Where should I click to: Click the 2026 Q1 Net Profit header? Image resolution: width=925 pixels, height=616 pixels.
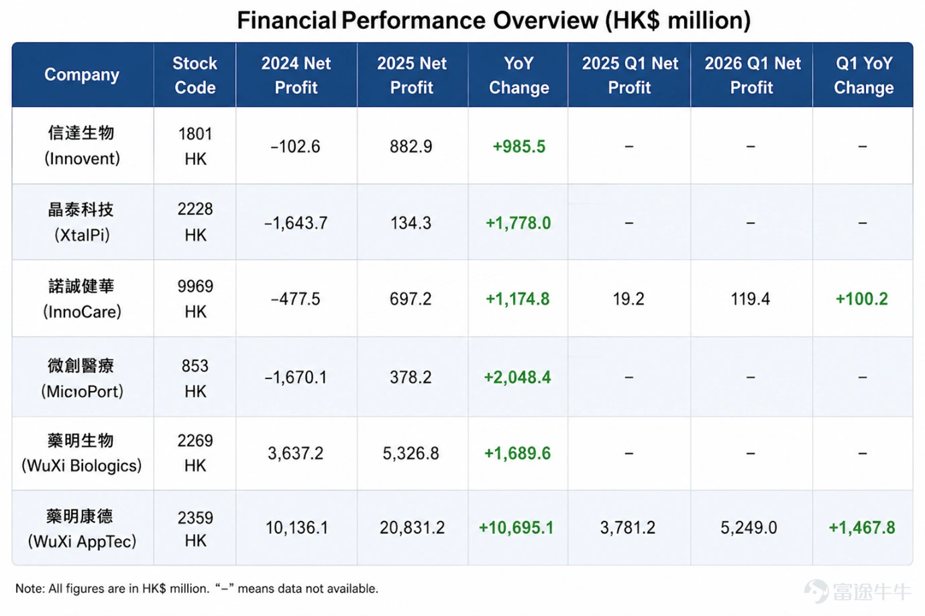click(752, 75)
